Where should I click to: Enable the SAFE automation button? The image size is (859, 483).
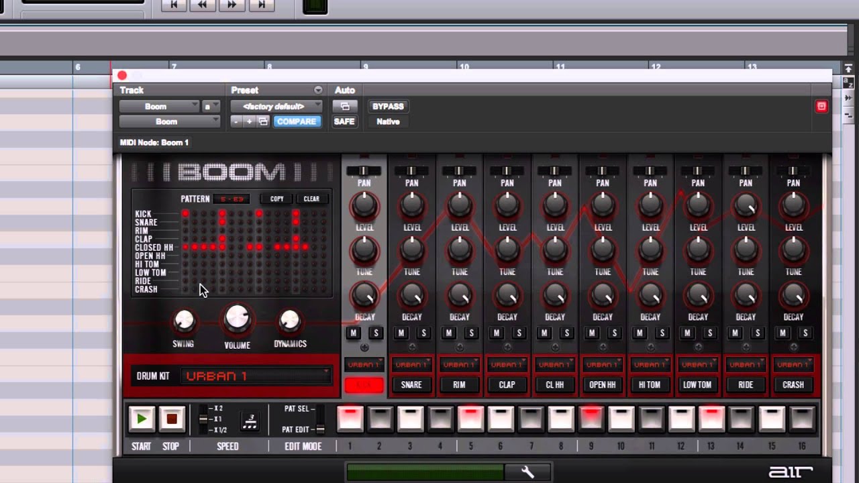point(344,121)
